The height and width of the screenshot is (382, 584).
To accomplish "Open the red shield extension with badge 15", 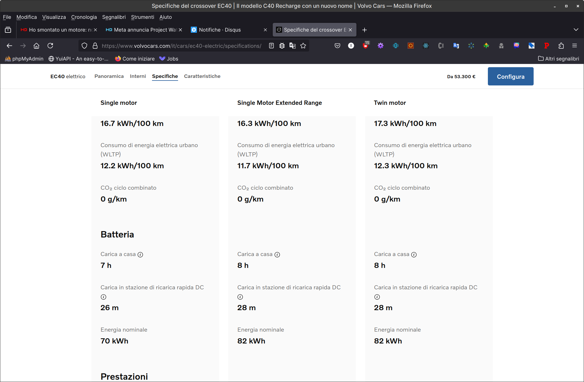I will point(366,45).
